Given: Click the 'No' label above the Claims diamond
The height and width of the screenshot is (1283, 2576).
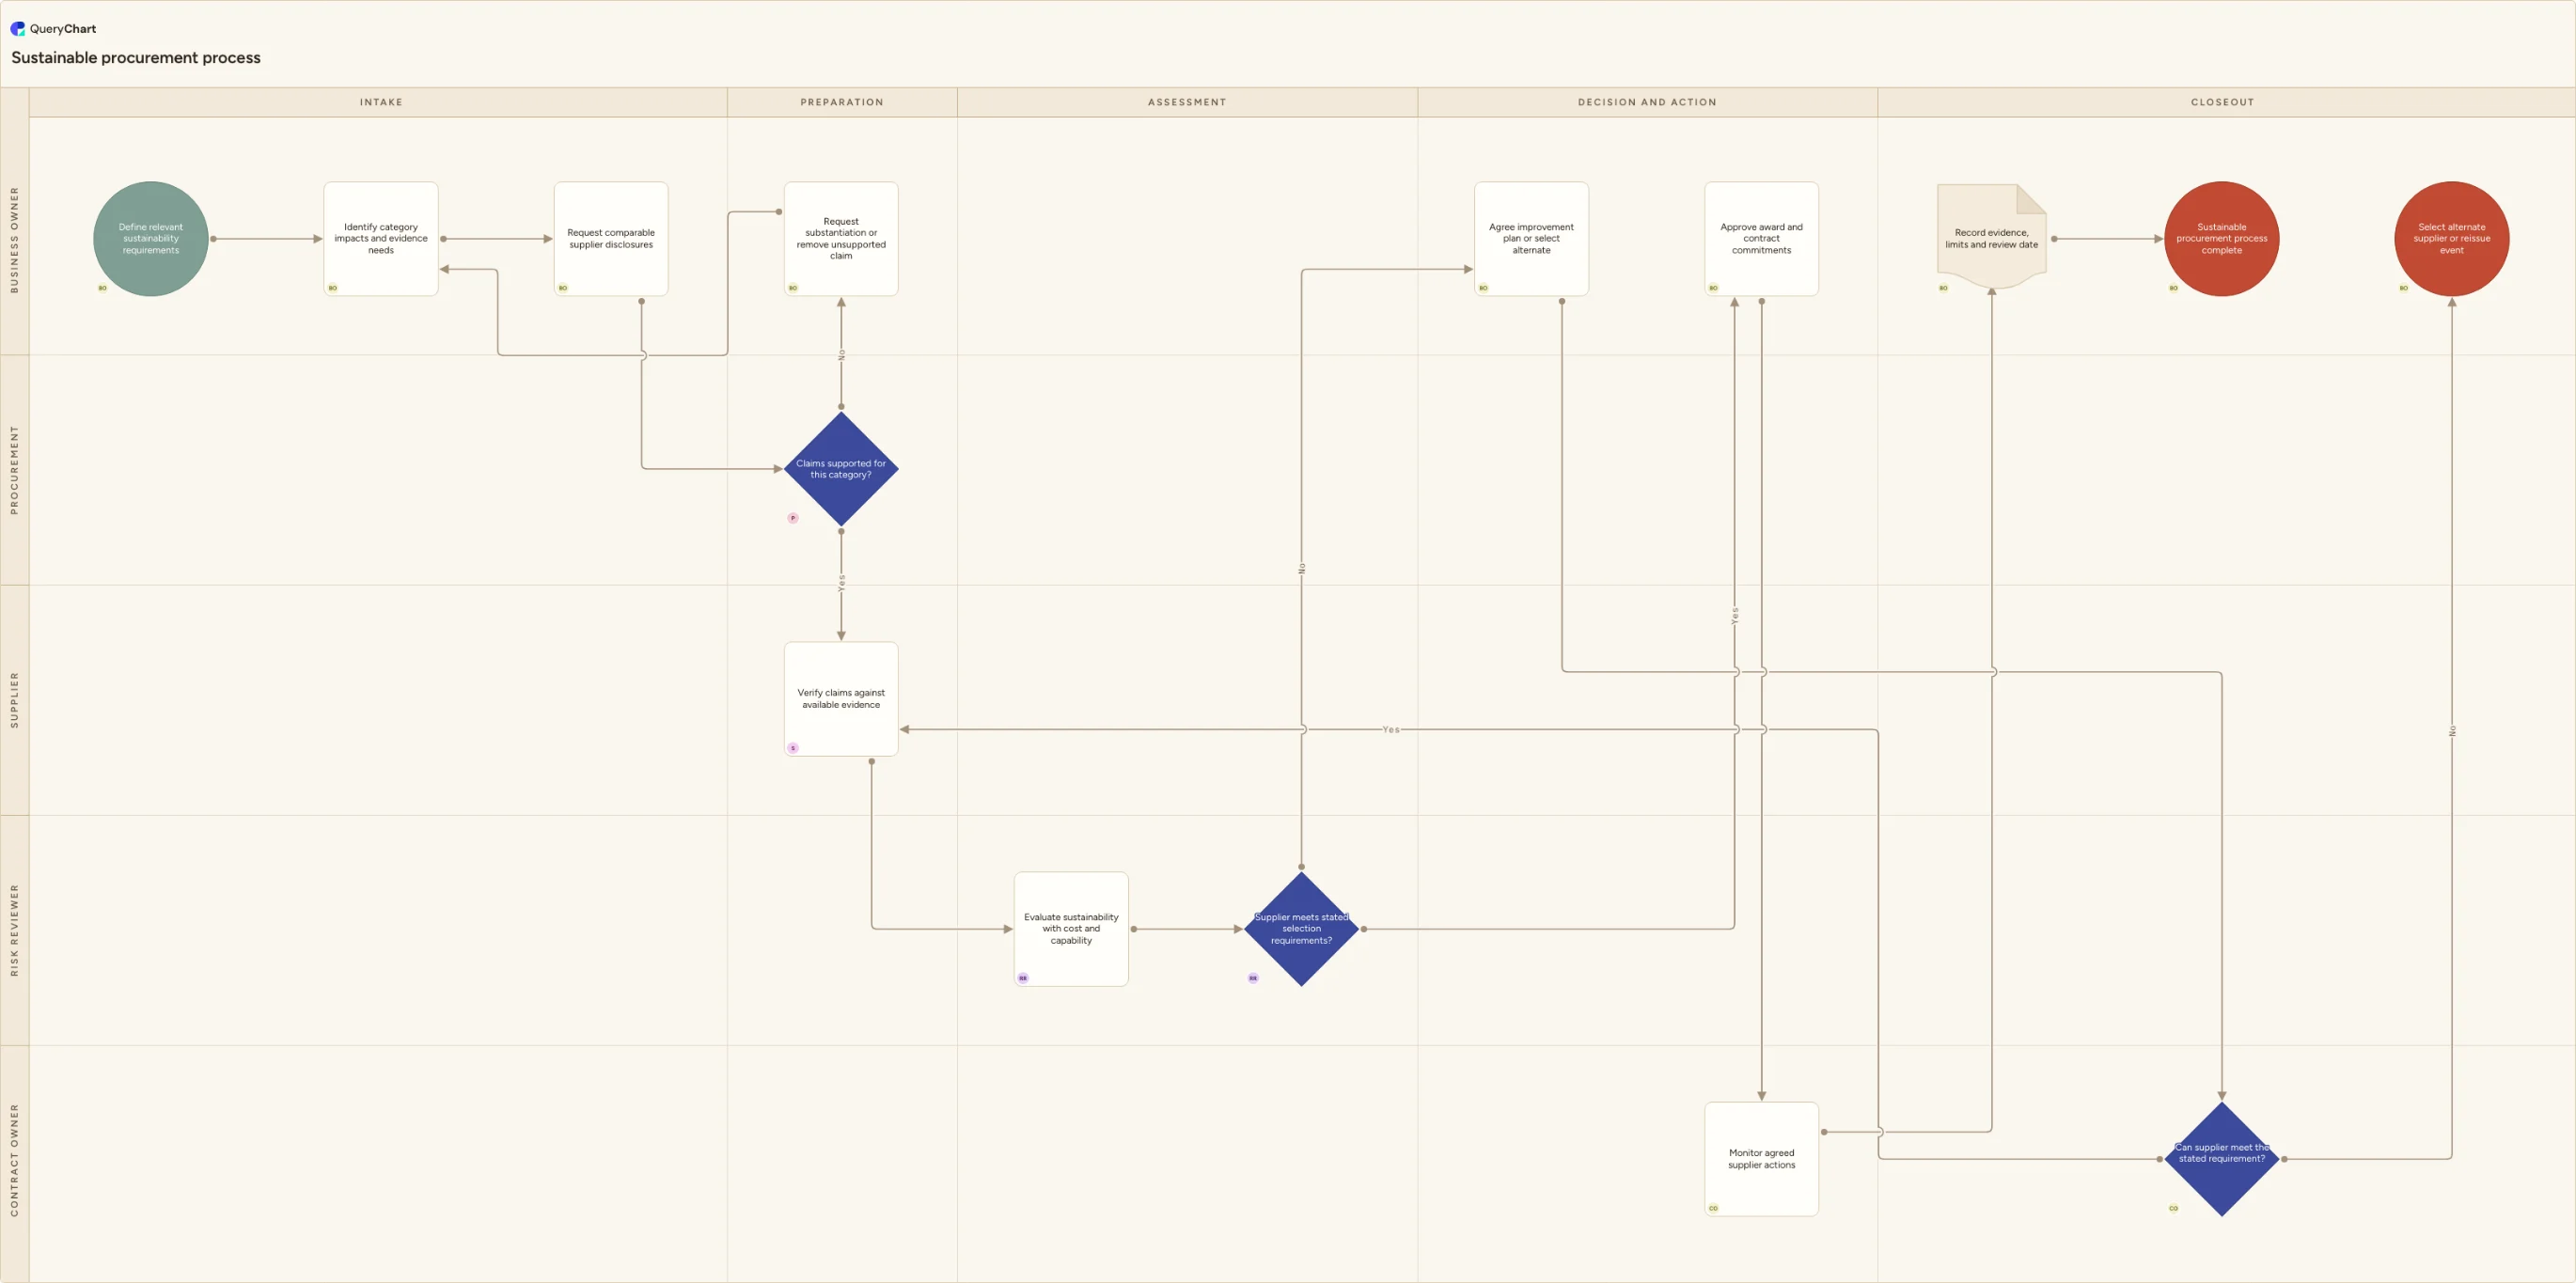Looking at the screenshot, I should 841,355.
